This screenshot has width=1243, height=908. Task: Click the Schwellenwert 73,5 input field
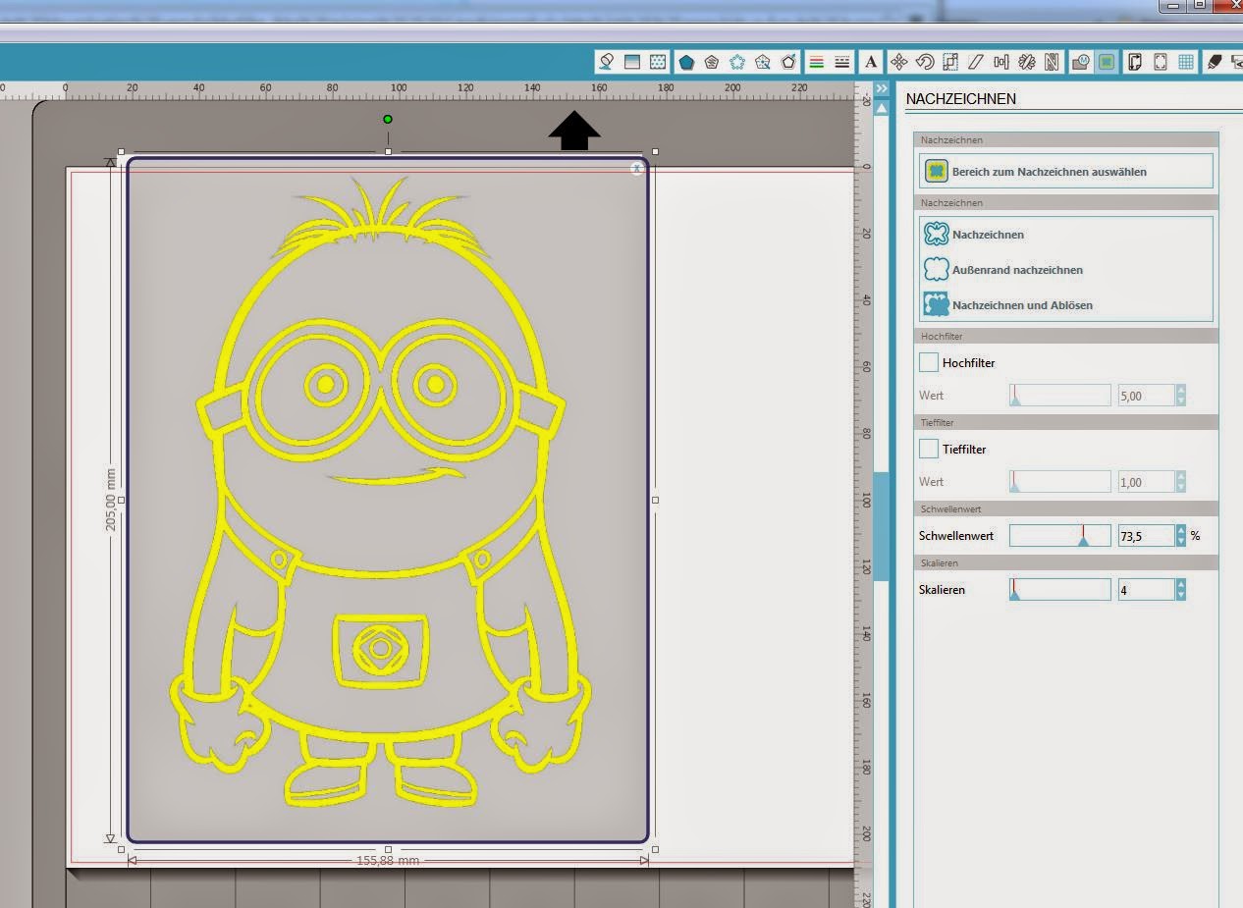click(x=1146, y=536)
